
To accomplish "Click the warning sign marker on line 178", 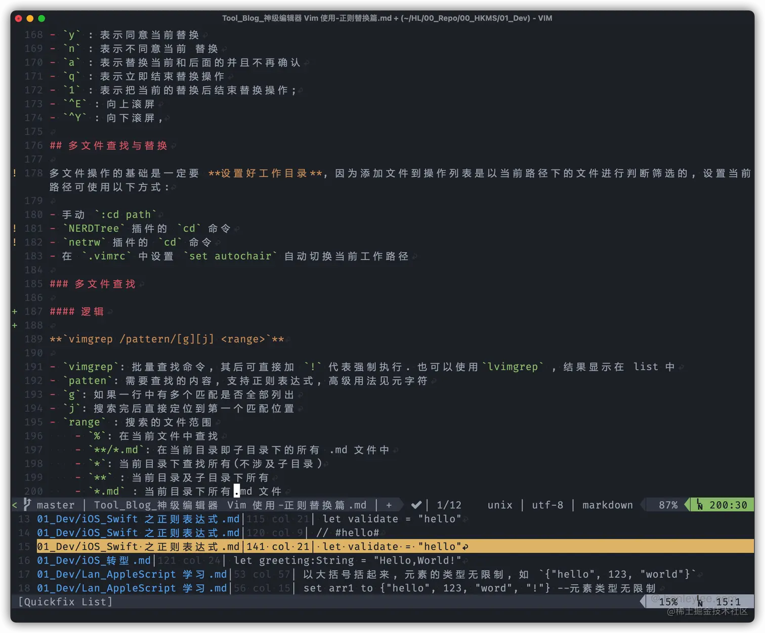I will tap(15, 173).
